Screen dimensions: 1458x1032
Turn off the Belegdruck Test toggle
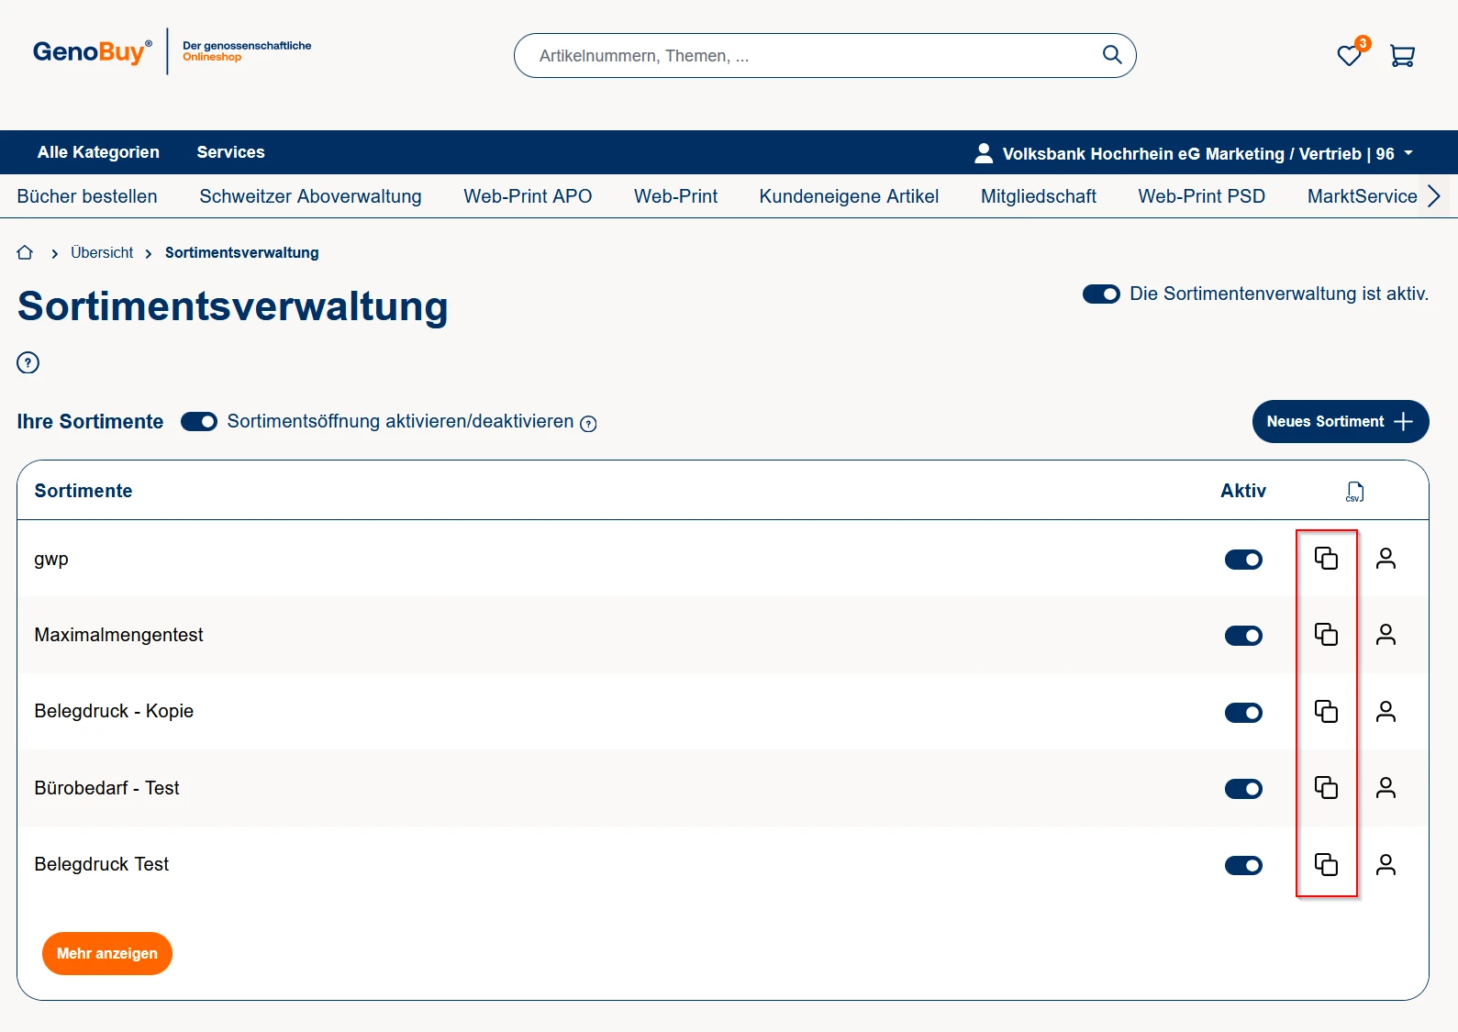[x=1243, y=865]
